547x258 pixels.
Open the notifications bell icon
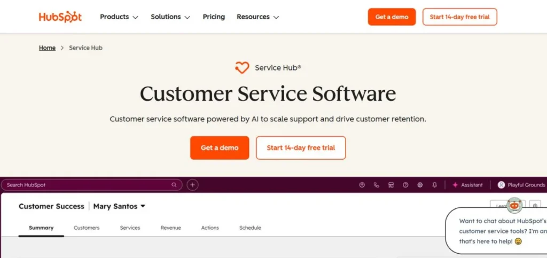tap(434, 185)
